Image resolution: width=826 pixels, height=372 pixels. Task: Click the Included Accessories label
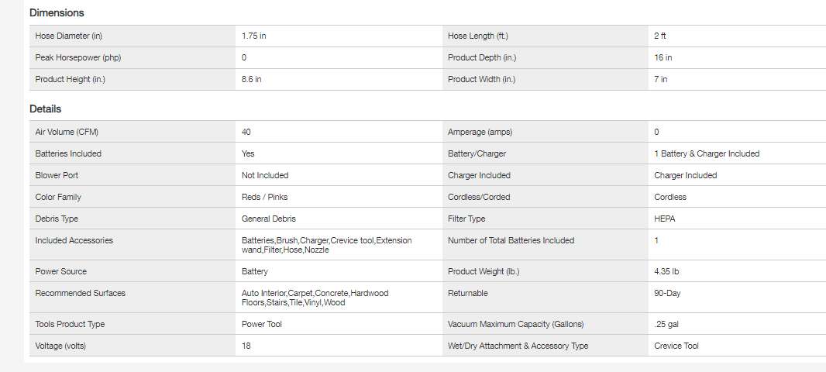(74, 240)
